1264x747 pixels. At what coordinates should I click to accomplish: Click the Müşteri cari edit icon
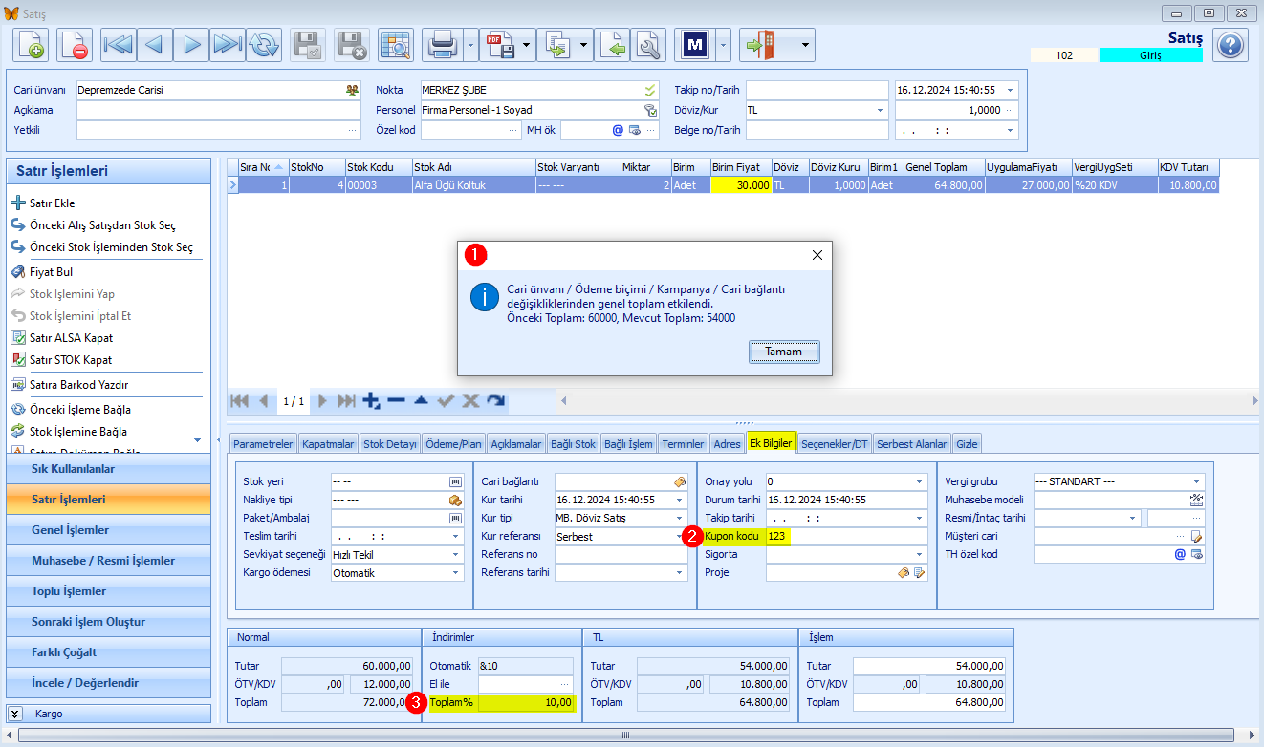[1196, 536]
